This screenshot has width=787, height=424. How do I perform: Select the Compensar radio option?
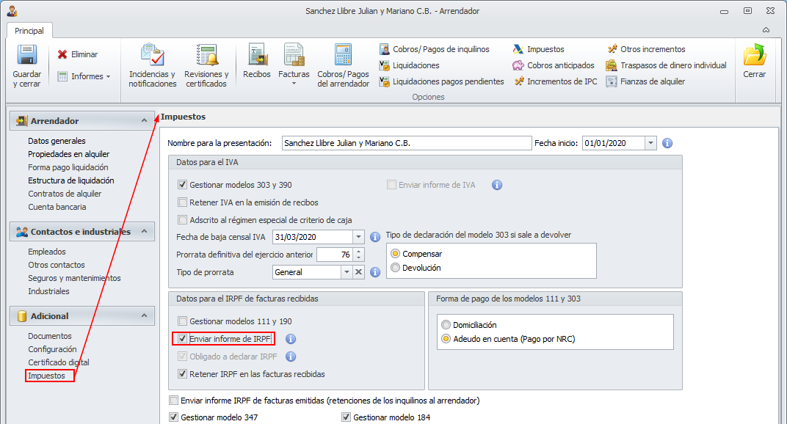click(396, 254)
